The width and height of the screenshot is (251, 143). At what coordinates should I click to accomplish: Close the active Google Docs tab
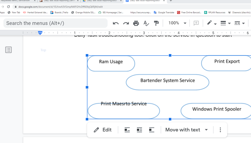[x=164, y=1]
